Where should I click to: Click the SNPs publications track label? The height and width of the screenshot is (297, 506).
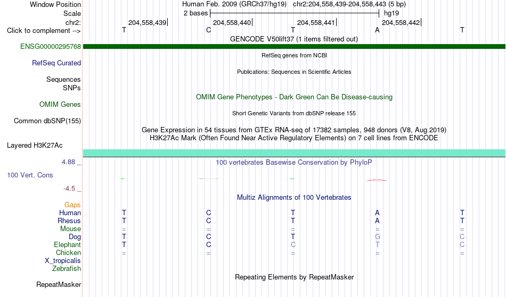(x=72, y=88)
